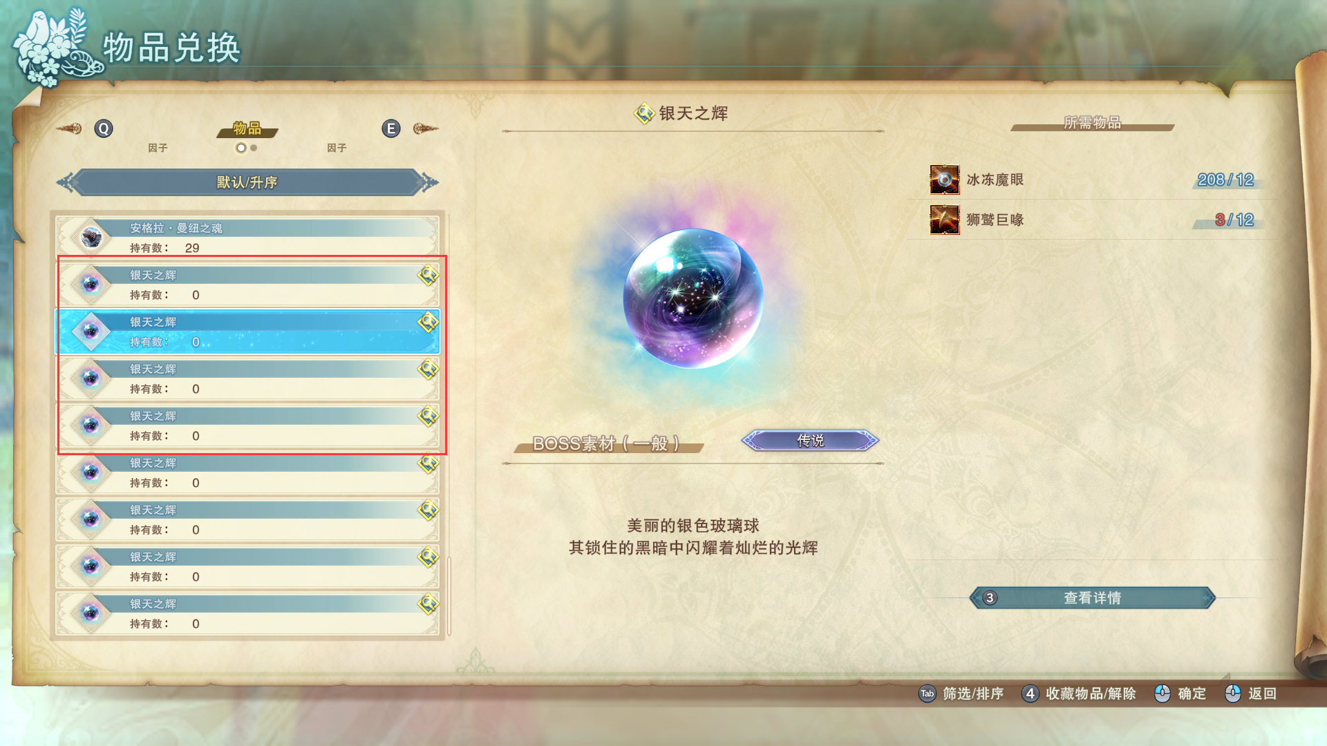The height and width of the screenshot is (746, 1327).
Task: Switch to the 物品 tab
Action: click(247, 128)
